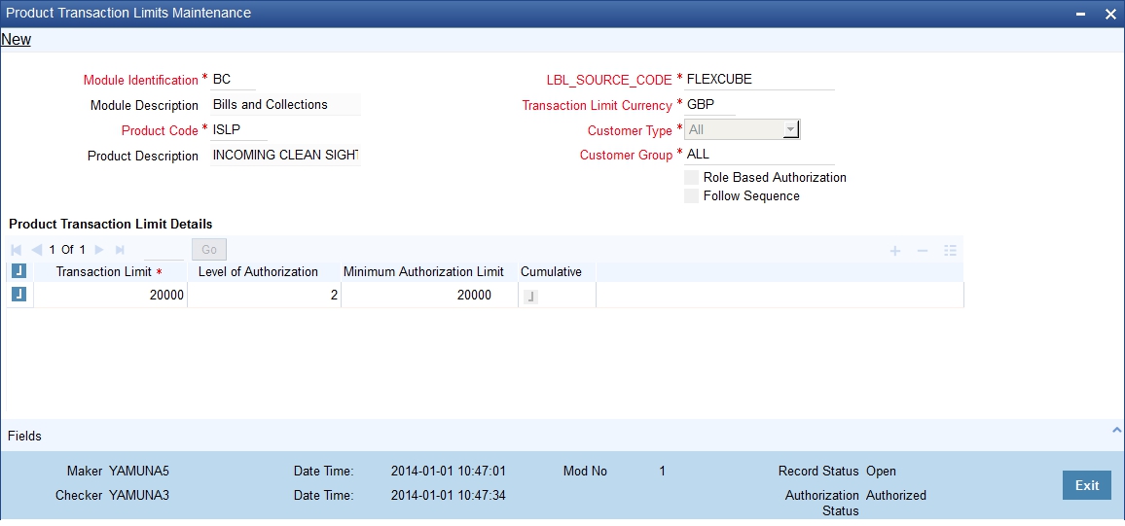Click the 1 Of 1 page indicator
The height and width of the screenshot is (526, 1125).
[67, 250]
